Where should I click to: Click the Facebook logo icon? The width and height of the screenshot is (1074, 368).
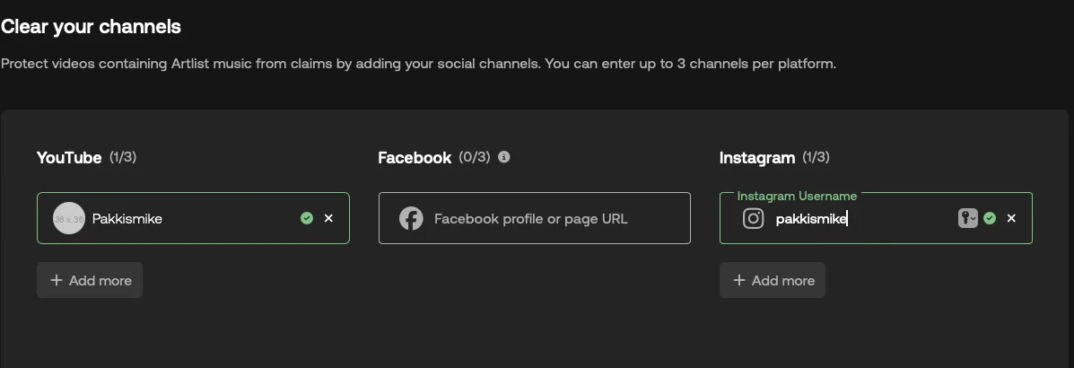(411, 218)
